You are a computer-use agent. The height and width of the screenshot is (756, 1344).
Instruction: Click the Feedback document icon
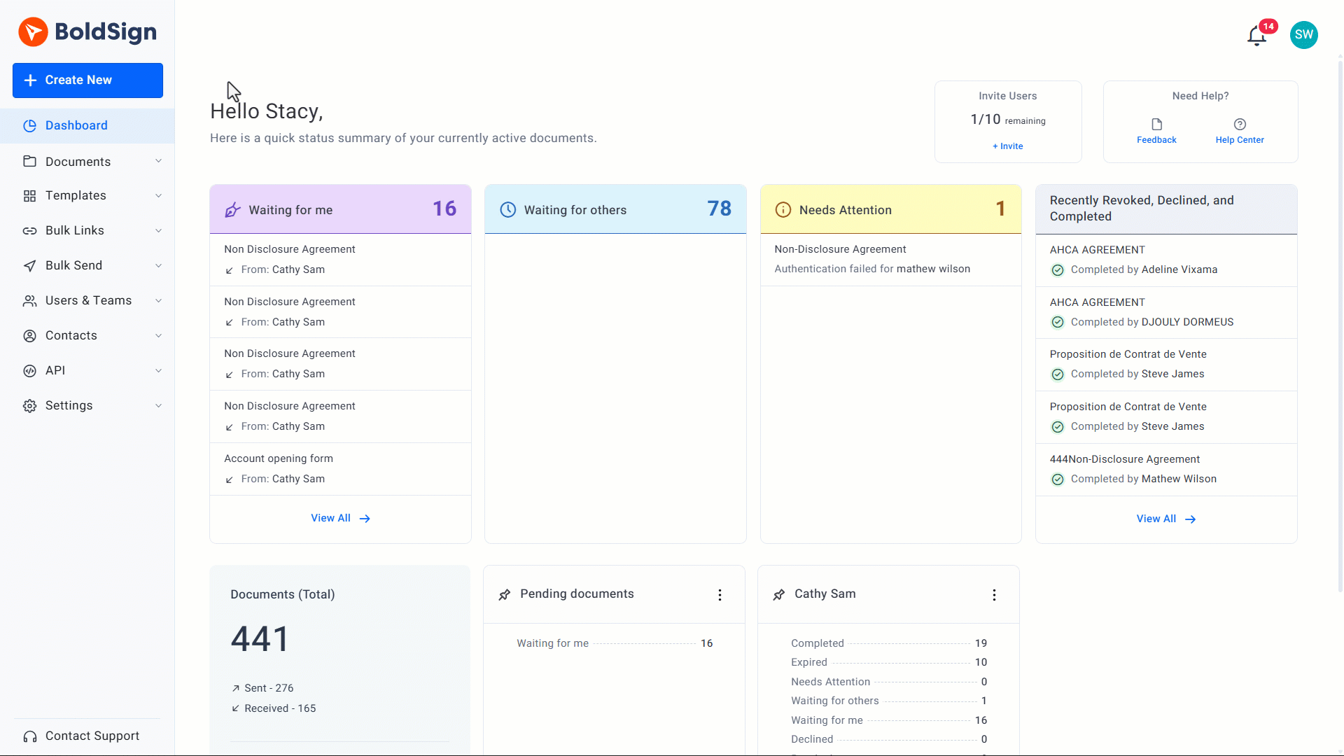(1156, 124)
